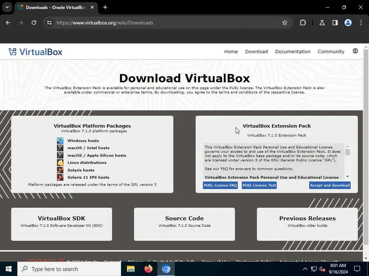Screen dimensions: 369x276
Task: Open Chrome profile avatar
Action: pyautogui.click(x=348, y=23)
